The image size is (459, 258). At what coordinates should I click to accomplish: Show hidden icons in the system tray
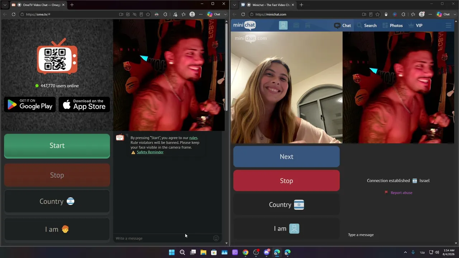point(406,252)
